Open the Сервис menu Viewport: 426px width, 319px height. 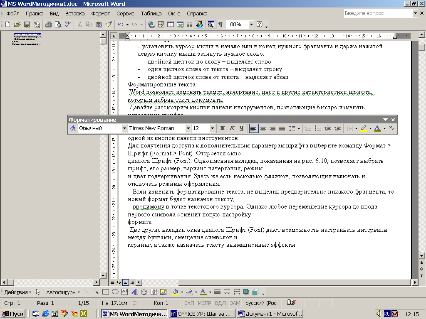pyautogui.click(x=125, y=13)
